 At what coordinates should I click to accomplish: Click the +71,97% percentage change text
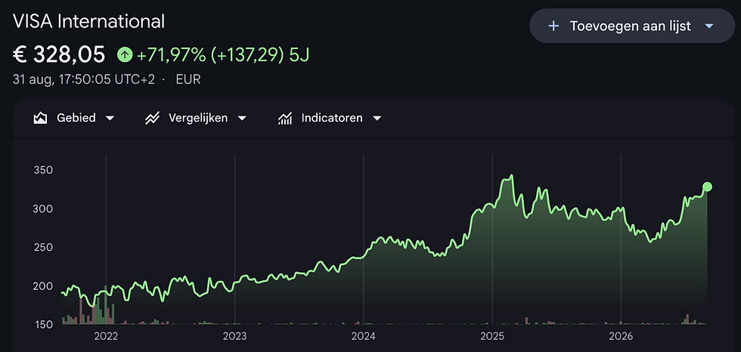[171, 55]
